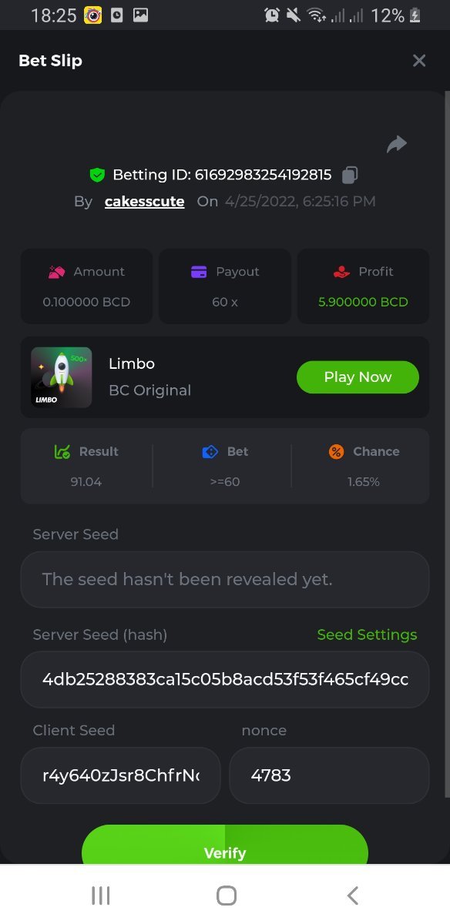Click the red Profit hand icon
This screenshot has width=450, height=924.
pyautogui.click(x=341, y=271)
